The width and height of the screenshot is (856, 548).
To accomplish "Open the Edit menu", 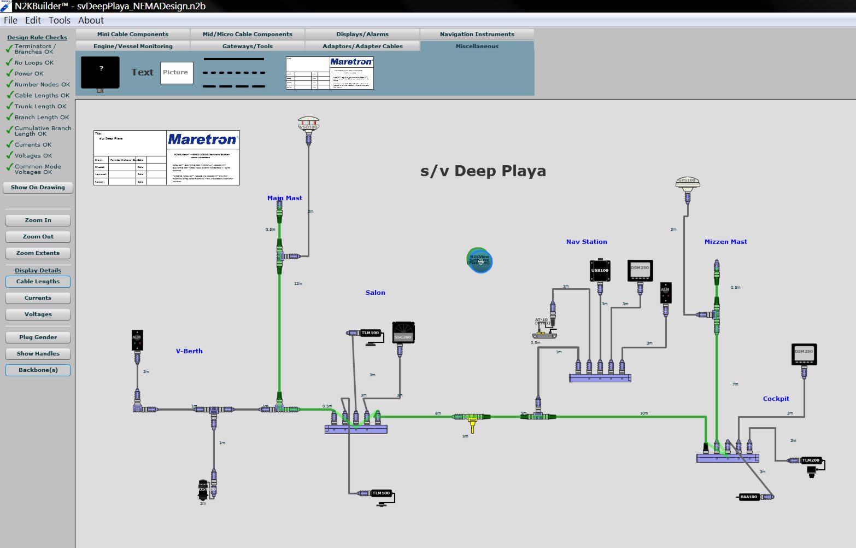I will tap(33, 20).
